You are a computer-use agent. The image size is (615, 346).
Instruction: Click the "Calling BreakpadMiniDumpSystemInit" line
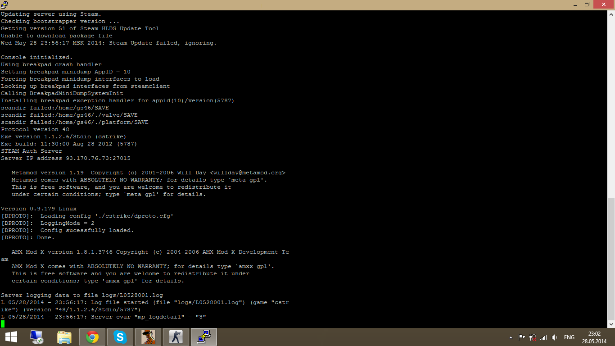click(x=62, y=93)
